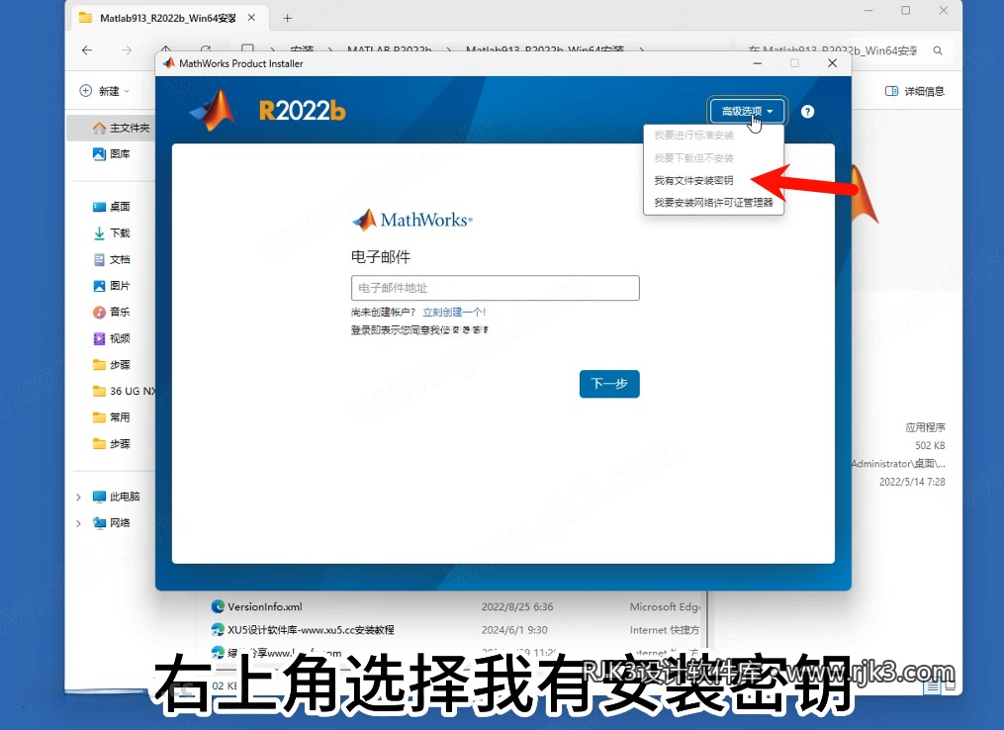Viewport: 1004px width, 730px height.
Task: Click the 新建 plus icon in Explorer
Action: click(85, 91)
